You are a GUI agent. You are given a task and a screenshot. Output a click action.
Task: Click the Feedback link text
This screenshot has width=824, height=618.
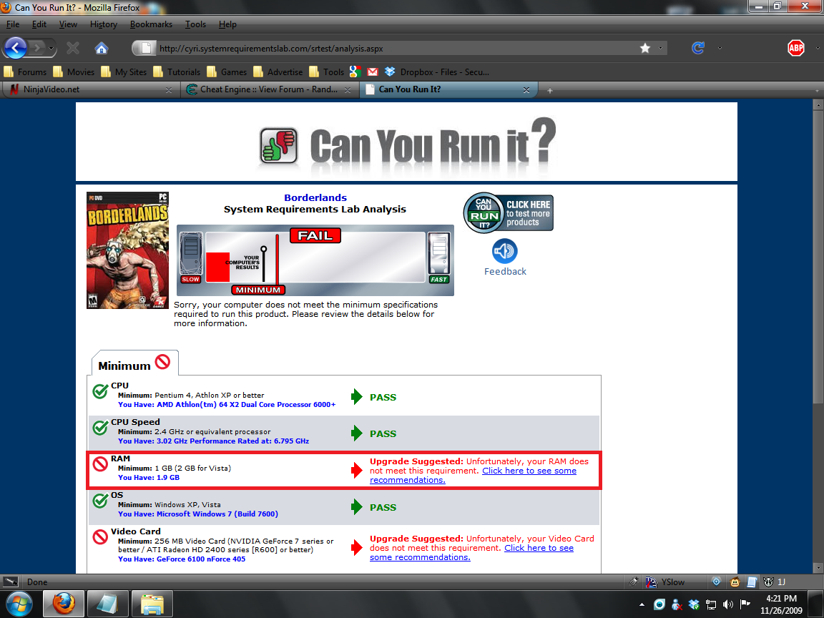click(505, 271)
